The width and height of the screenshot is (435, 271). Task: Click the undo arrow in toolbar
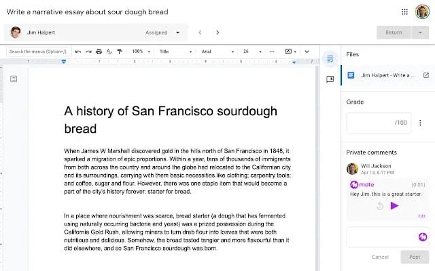[x=78, y=51]
